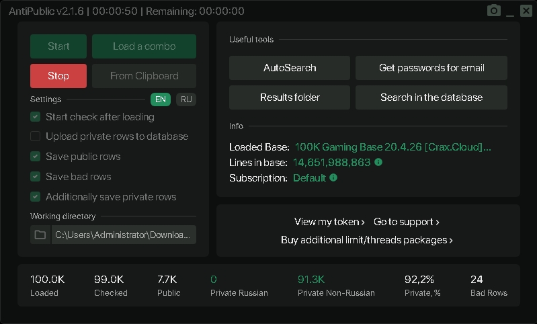Click the info icon beside Lines in base

point(378,162)
